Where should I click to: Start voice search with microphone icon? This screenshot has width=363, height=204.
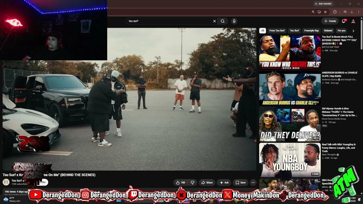234,21
